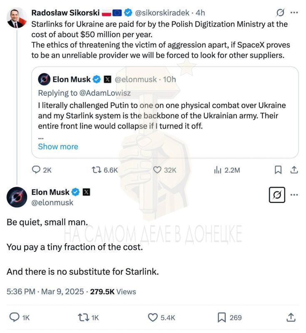
Task: Open @sikorskiradek's profile handle
Action: tap(162, 13)
